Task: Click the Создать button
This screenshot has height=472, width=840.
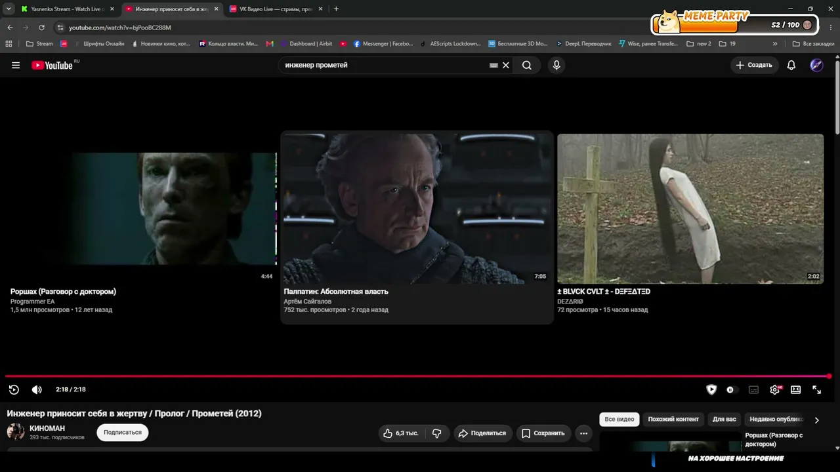Action: [x=755, y=66]
